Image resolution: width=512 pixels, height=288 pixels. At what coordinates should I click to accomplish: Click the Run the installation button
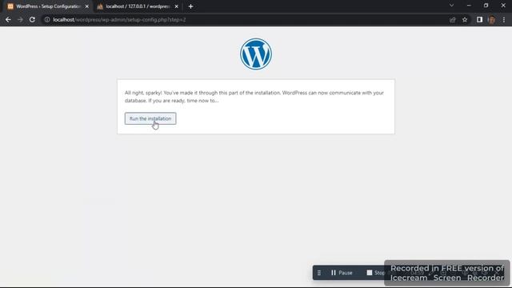click(150, 118)
